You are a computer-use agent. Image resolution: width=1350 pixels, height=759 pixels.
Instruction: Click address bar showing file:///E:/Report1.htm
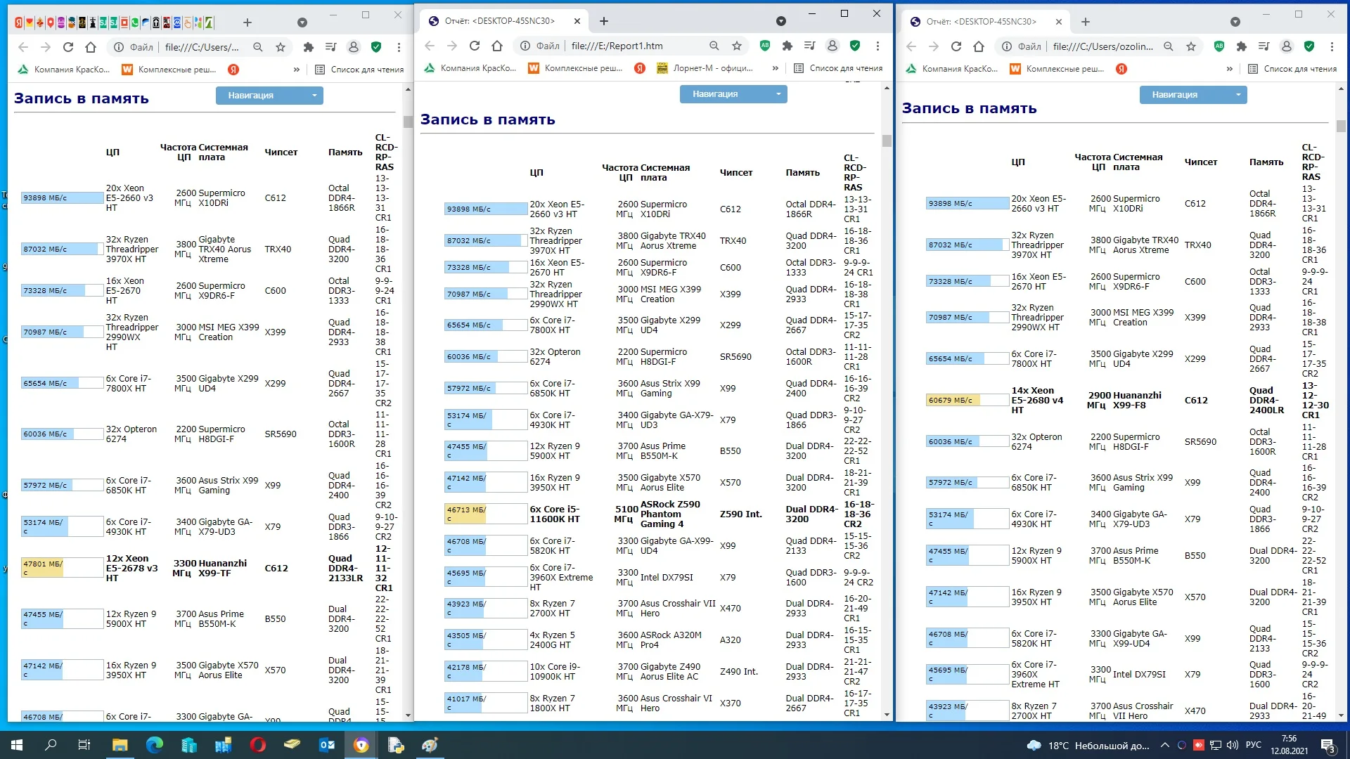click(x=617, y=46)
